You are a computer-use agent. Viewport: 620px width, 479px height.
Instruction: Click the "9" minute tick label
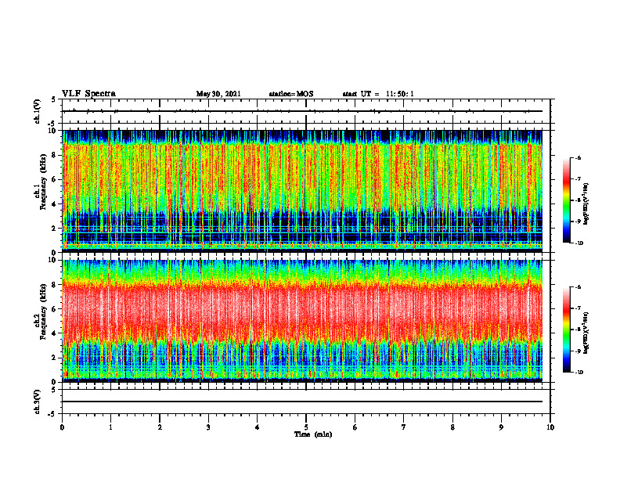tap(501, 427)
